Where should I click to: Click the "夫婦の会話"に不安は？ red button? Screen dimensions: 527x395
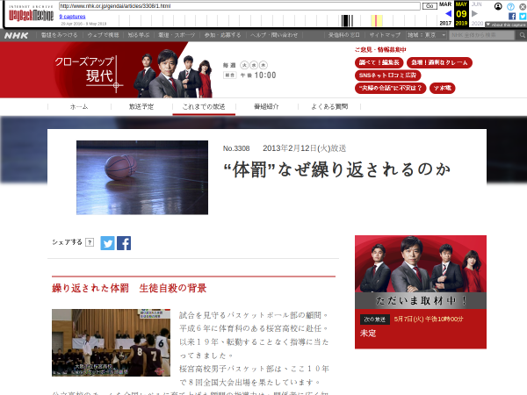coord(391,88)
